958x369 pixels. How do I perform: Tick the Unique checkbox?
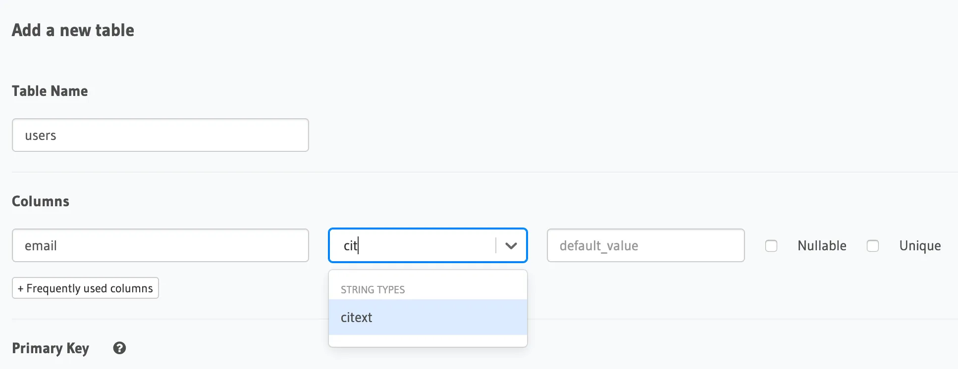click(873, 246)
